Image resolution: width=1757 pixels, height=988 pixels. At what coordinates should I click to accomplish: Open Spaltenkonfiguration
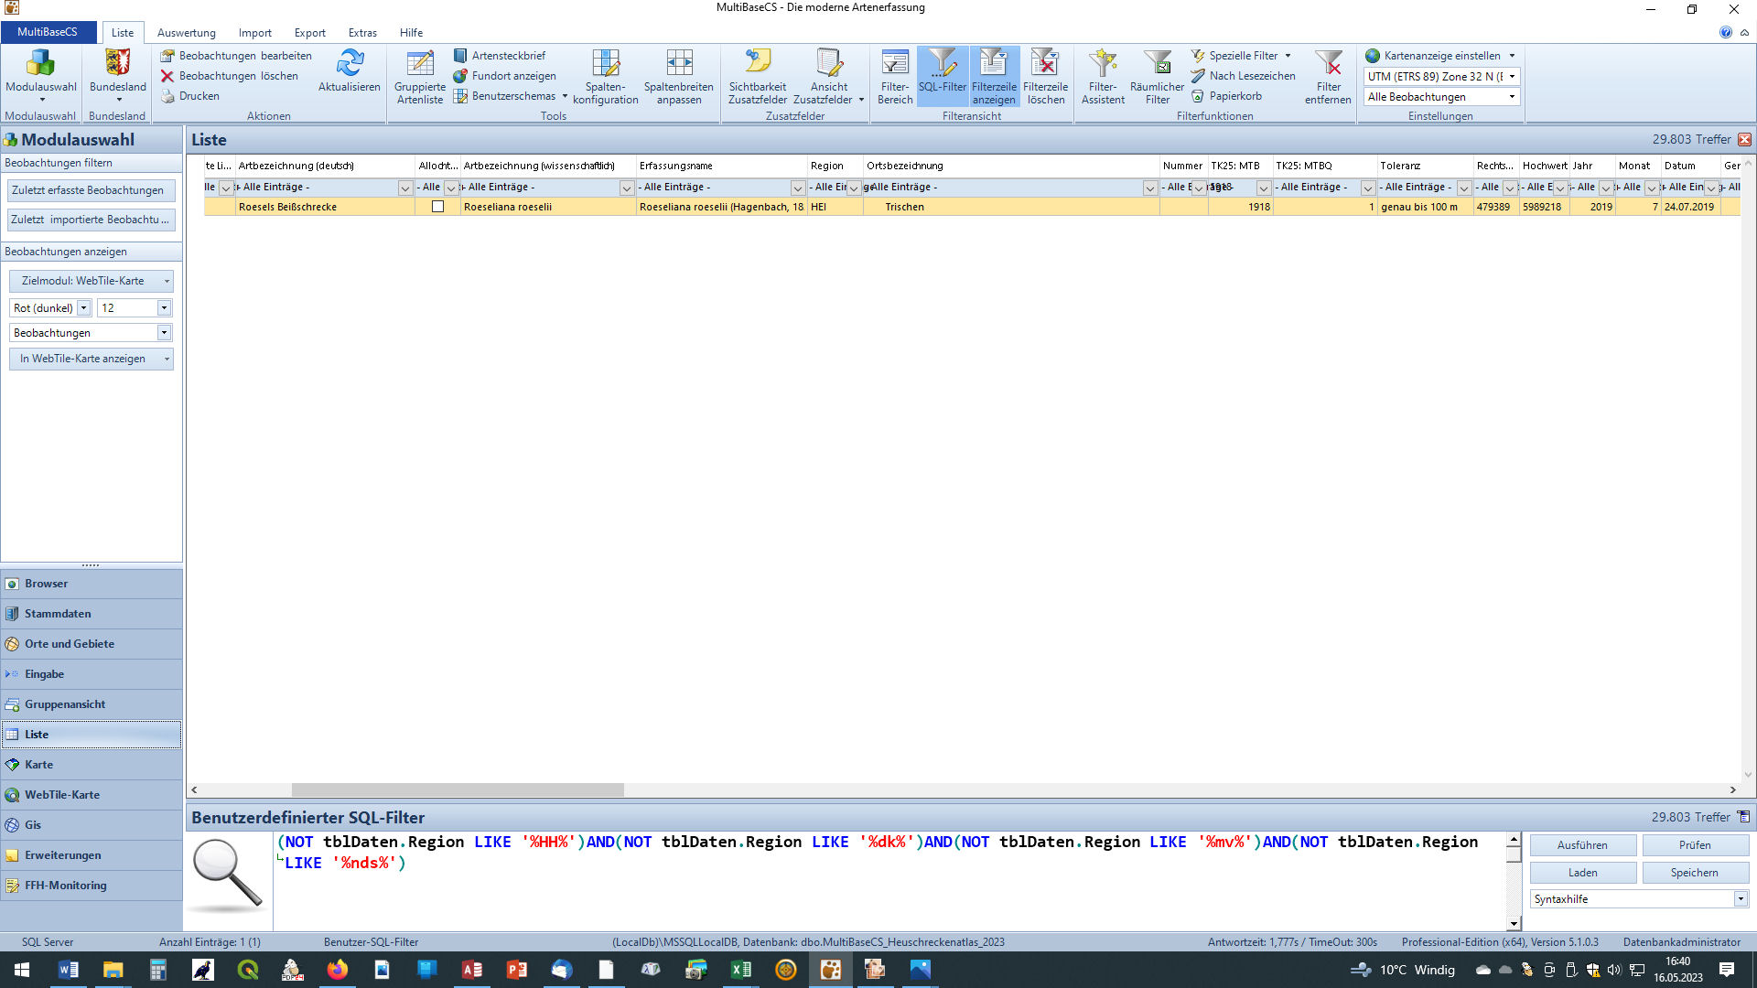(606, 78)
